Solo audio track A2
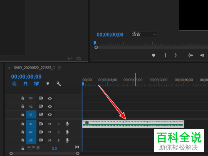Image resolution: width=208 pixels, height=156 pixels. tap(59, 132)
